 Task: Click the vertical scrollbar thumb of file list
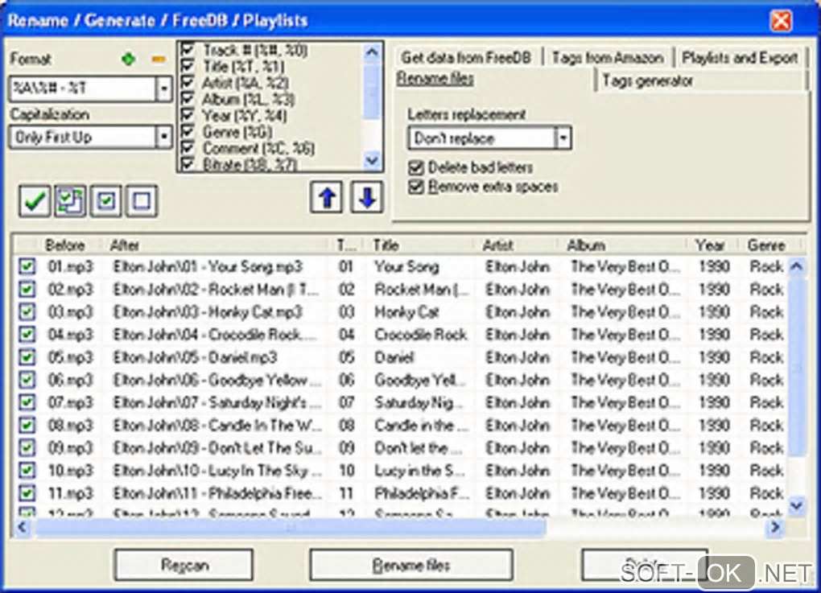pyautogui.click(x=796, y=366)
